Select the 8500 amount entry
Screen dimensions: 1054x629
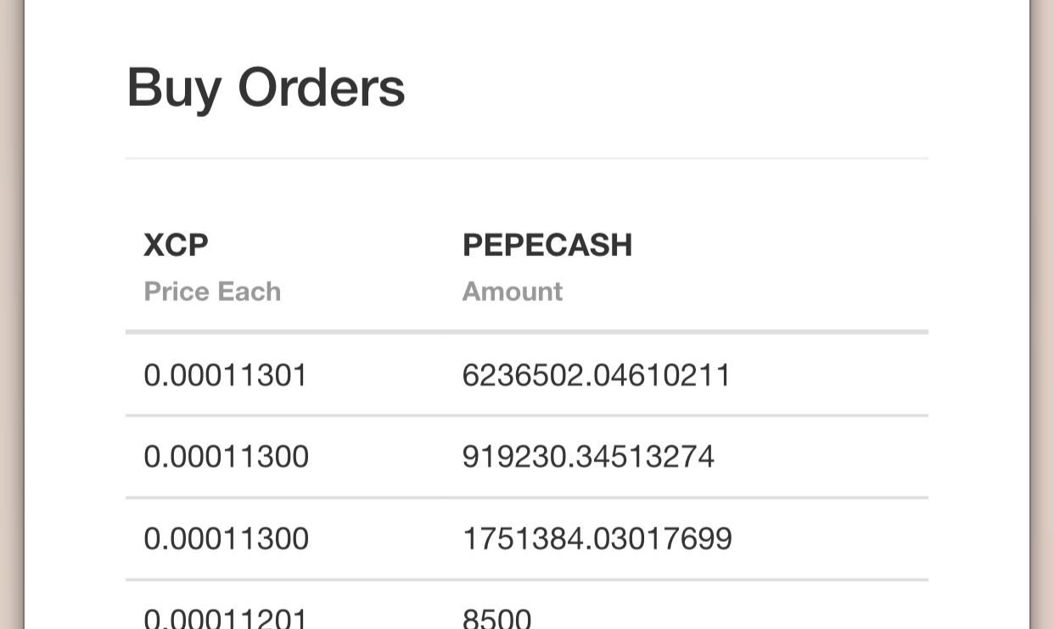tap(496, 618)
